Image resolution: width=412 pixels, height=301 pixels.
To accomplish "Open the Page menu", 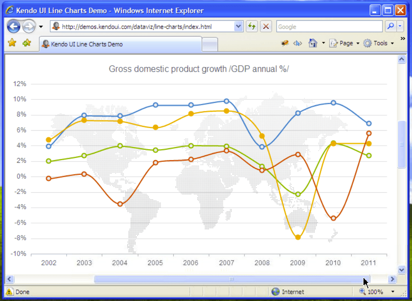I will pyautogui.click(x=345, y=43).
